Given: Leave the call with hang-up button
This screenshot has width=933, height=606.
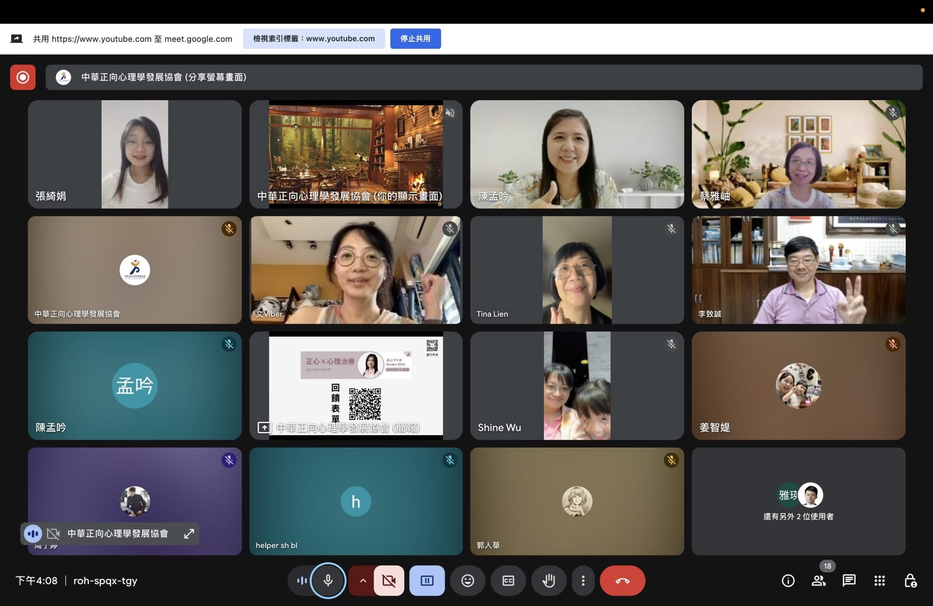Looking at the screenshot, I should [622, 581].
